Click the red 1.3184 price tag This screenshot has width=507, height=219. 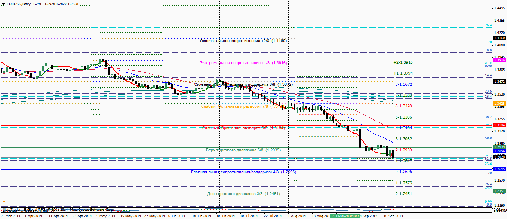click(500, 125)
